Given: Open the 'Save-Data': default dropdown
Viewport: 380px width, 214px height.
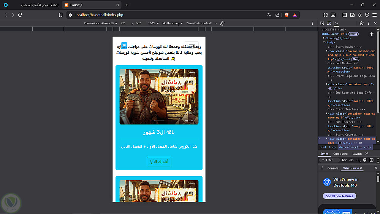Looking at the screenshot, I should coord(202,23).
